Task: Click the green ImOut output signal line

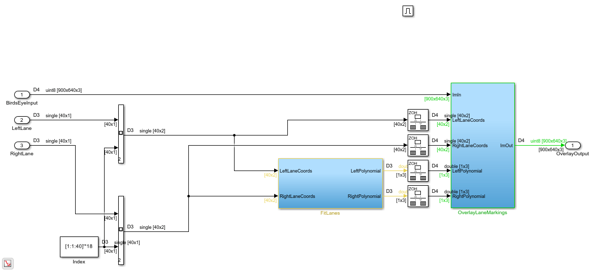Action: tap(539, 145)
